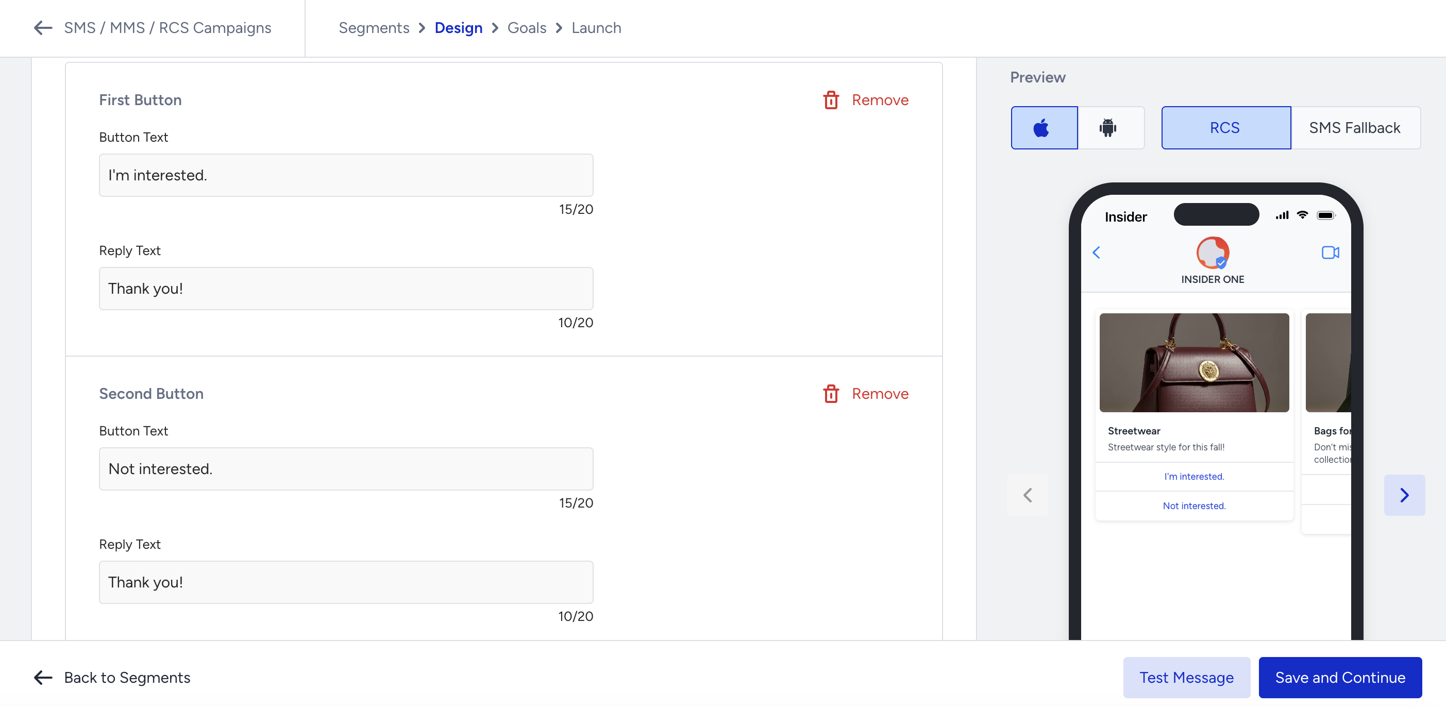The height and width of the screenshot is (707, 1446).
Task: Click the trash icon for First Button
Action: click(831, 100)
